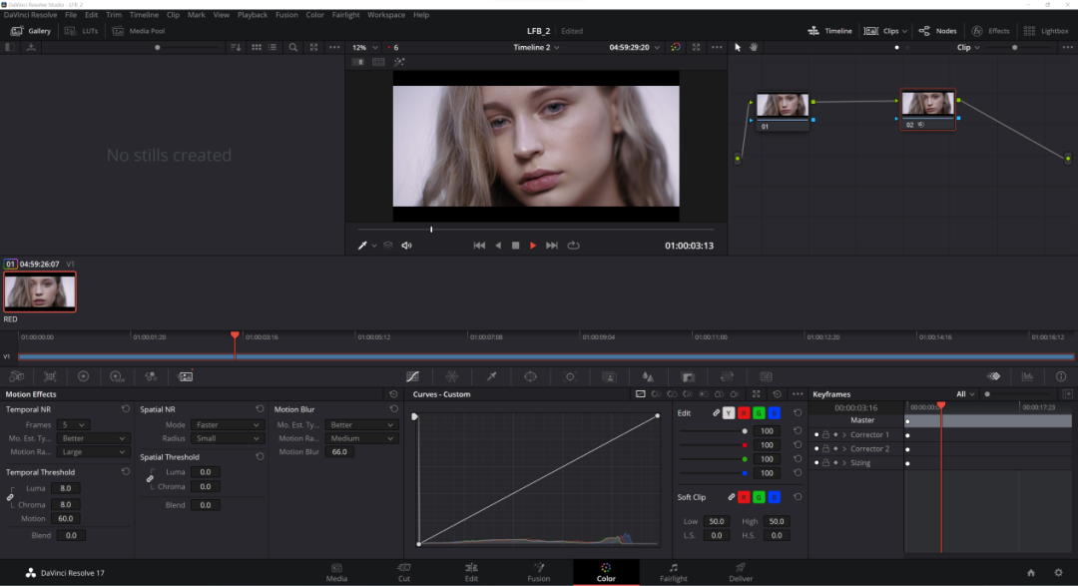Click the Motion Blur value field
The width and height of the screenshot is (1078, 586).
point(339,452)
